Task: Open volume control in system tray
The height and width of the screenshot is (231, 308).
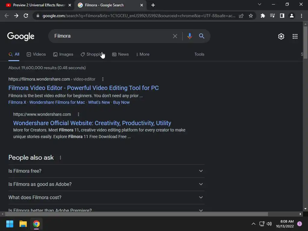Action: (x=269, y=224)
